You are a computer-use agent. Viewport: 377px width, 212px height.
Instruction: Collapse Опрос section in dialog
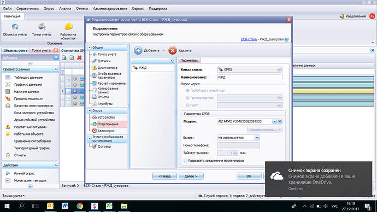point(90,110)
